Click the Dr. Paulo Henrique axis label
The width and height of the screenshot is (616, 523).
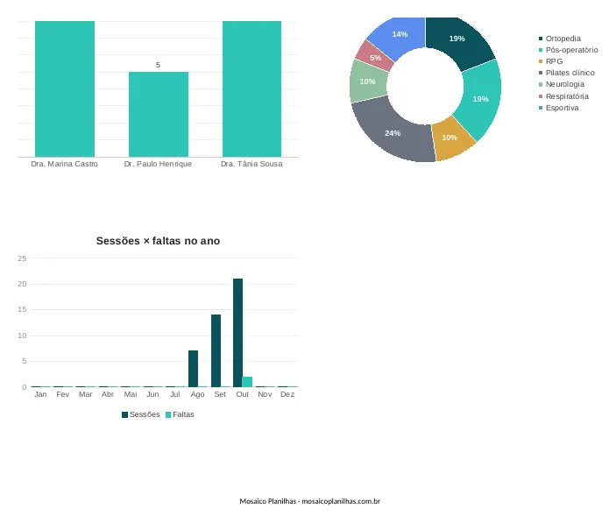pos(158,164)
